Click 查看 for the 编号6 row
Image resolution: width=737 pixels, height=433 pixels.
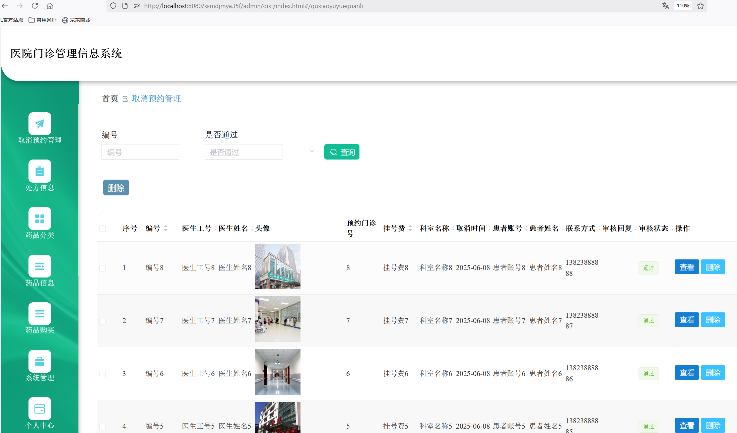(x=686, y=373)
